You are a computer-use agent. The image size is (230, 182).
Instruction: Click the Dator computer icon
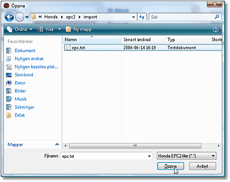[9, 83]
